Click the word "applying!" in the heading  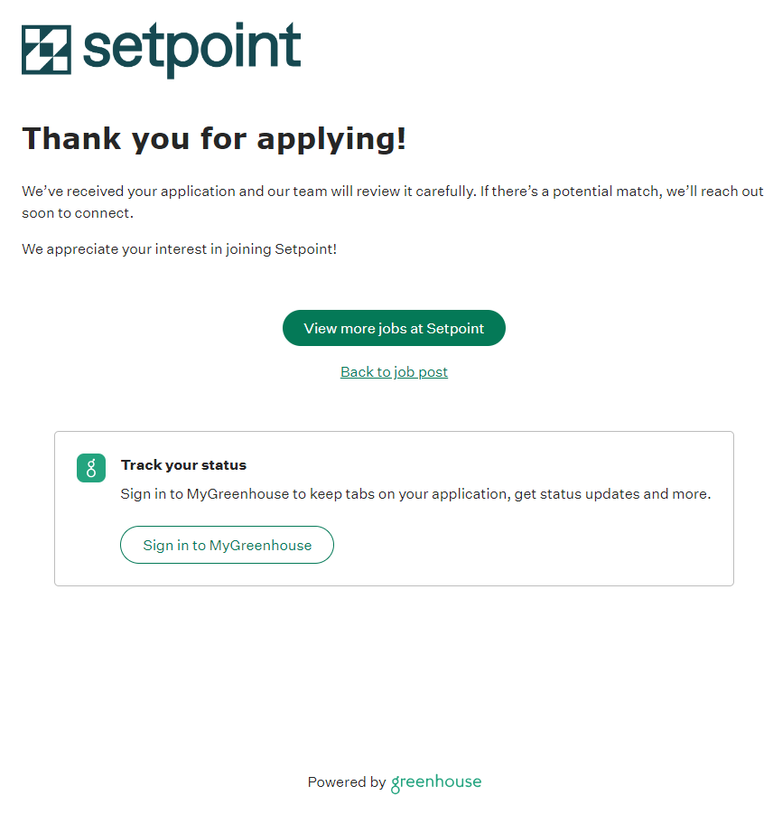point(331,139)
